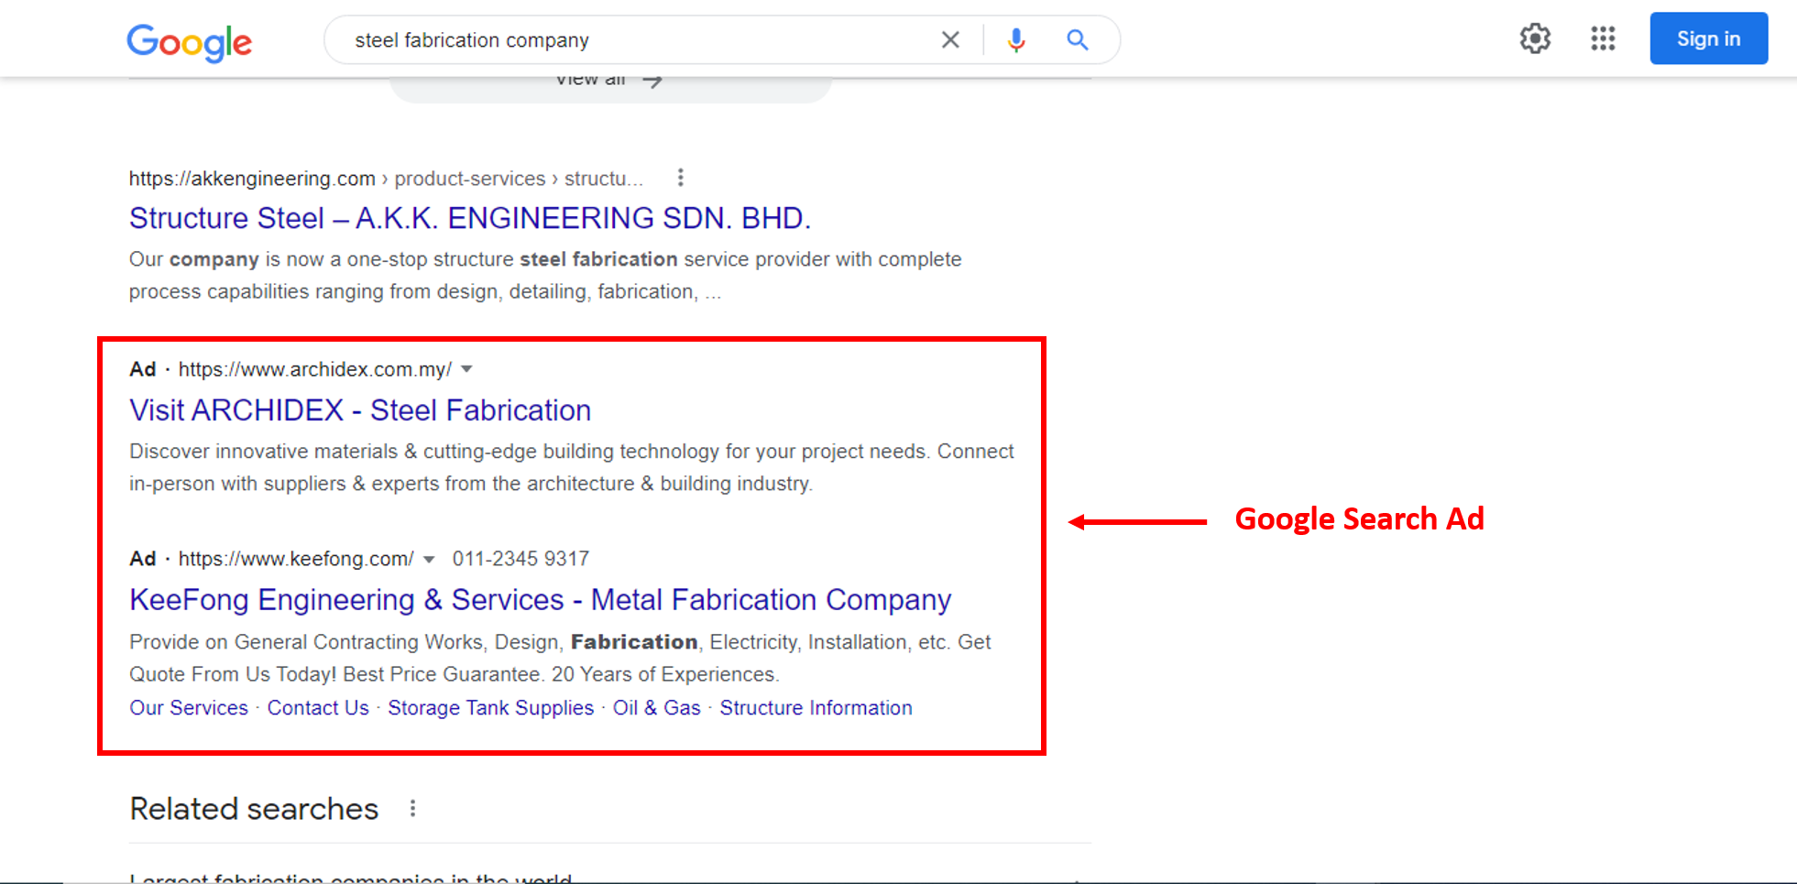Click ARCHIDEX ad description text
Image resolution: width=1797 pixels, height=884 pixels.
click(x=572, y=467)
